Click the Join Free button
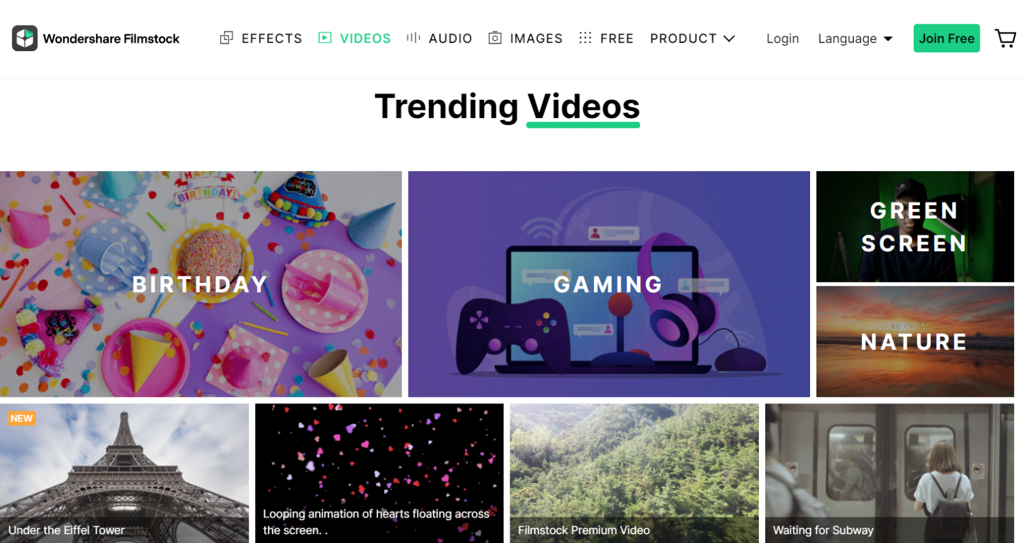This screenshot has width=1023, height=543. click(946, 38)
